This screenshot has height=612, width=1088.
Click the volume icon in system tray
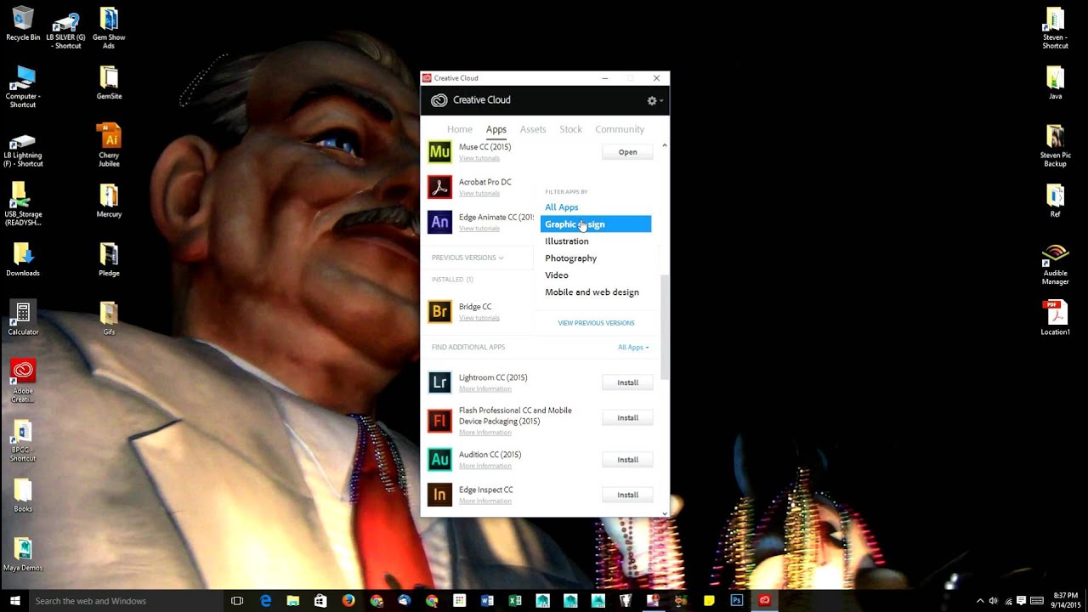994,601
